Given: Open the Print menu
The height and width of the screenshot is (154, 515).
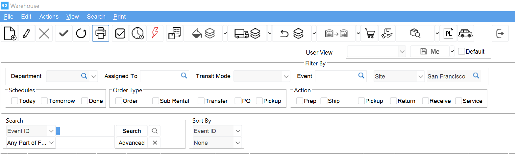Looking at the screenshot, I should click(119, 17).
